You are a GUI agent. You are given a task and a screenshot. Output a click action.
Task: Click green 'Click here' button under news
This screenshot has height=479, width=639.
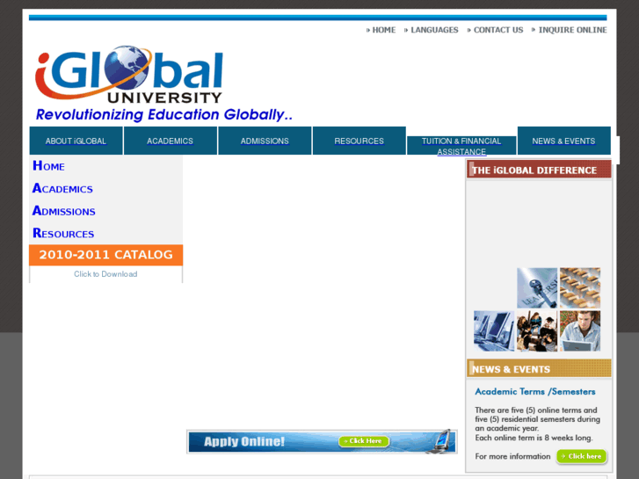[x=581, y=456]
